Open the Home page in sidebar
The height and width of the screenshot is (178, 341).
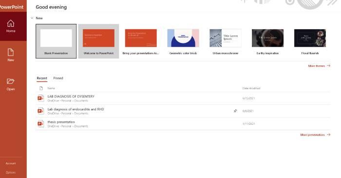click(11, 26)
